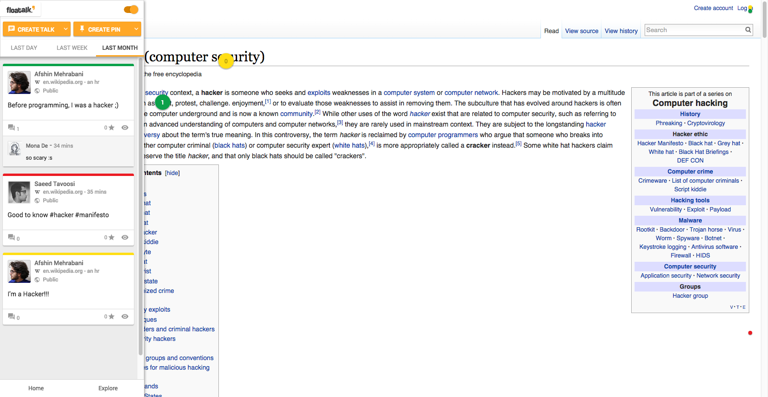
Task: Open the 'exploits' link in the intro
Action: pyautogui.click(x=319, y=93)
